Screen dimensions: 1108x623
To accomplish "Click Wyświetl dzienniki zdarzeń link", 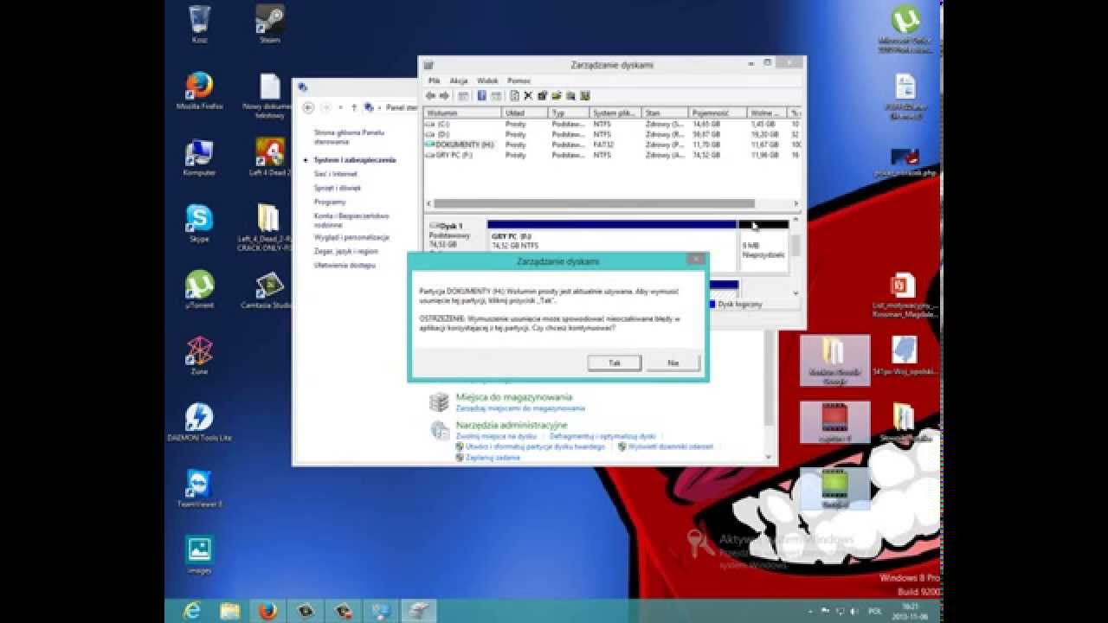I will (671, 446).
